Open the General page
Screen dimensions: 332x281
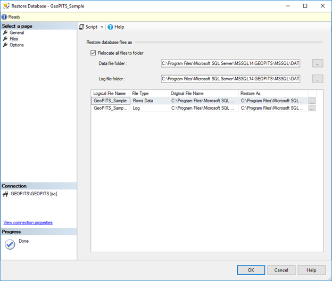(16, 32)
